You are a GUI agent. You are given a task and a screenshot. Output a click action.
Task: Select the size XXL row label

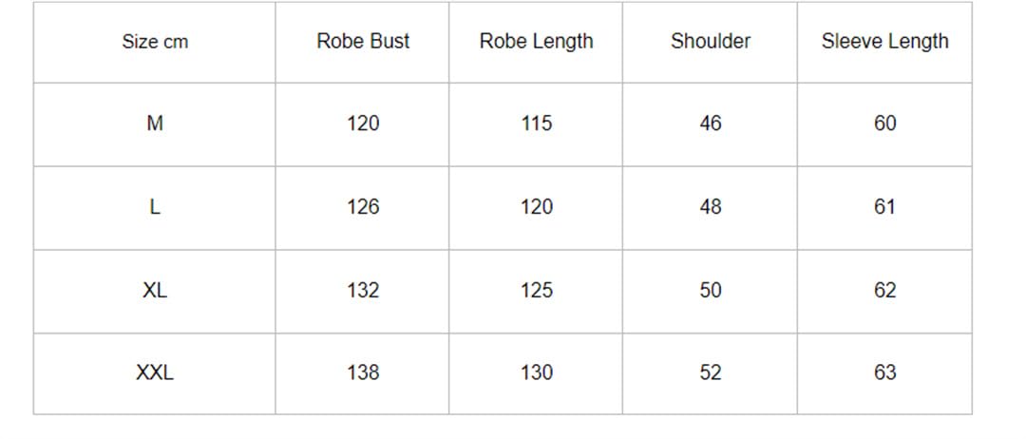(155, 372)
